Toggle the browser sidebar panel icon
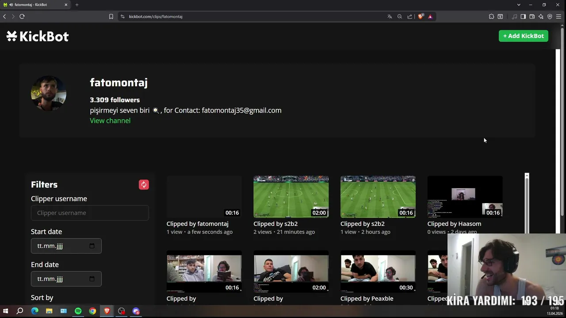 523,16
